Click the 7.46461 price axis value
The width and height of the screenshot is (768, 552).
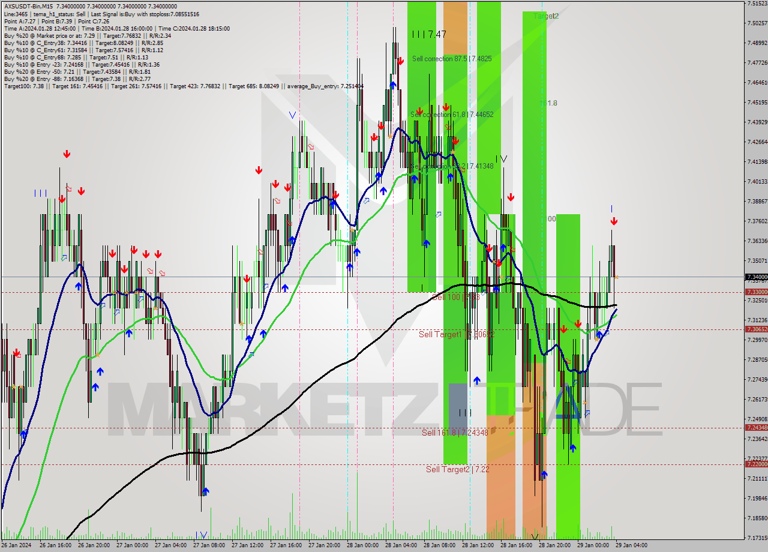[757, 83]
